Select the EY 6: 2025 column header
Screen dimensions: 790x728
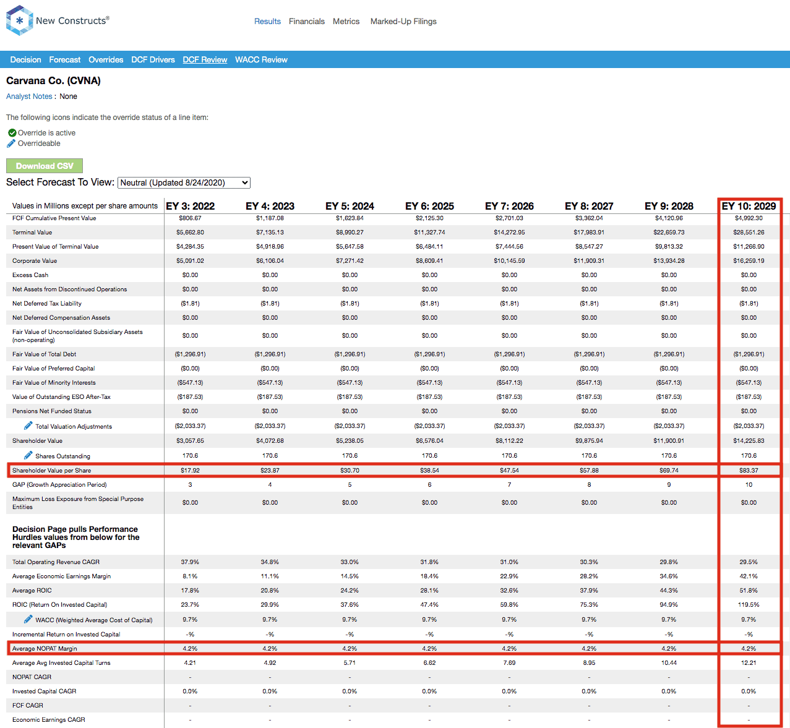(x=429, y=206)
